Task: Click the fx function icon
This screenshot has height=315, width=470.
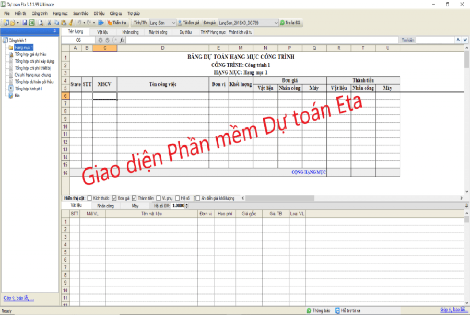Action: (122, 40)
